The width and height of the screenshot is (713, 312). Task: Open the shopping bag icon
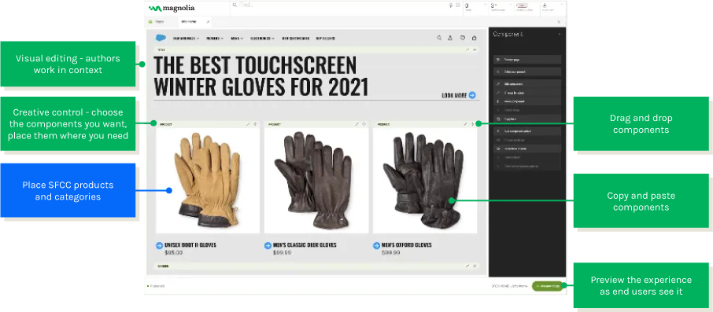point(475,39)
